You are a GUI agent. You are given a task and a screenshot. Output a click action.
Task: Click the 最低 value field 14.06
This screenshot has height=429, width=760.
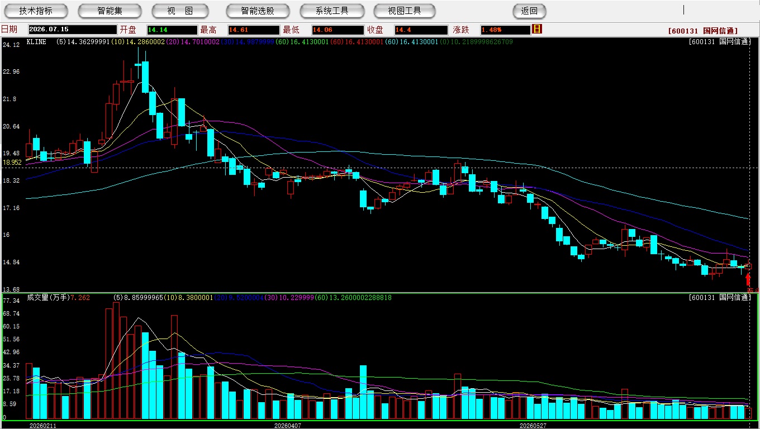(x=338, y=30)
